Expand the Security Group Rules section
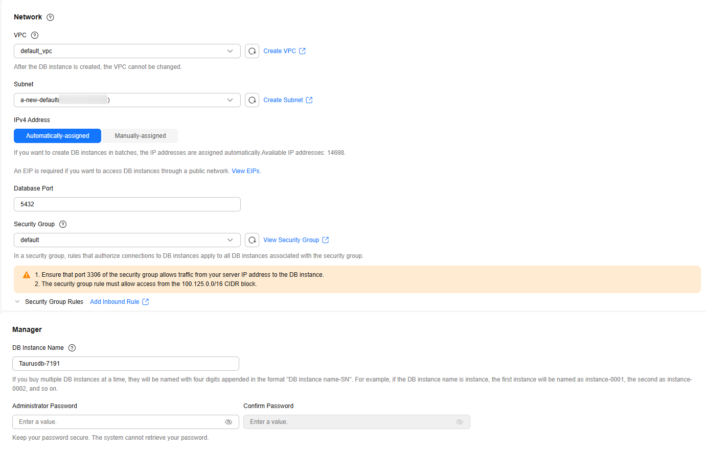Viewport: 706px width, 452px height. coord(17,302)
